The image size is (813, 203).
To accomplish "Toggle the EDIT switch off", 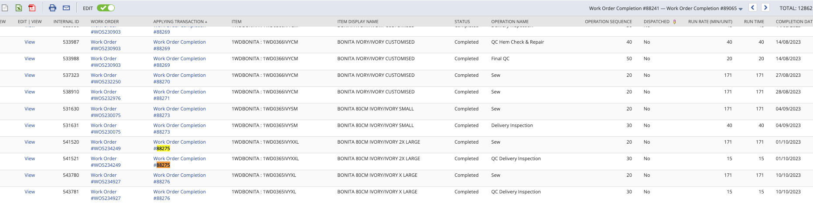I will [106, 8].
